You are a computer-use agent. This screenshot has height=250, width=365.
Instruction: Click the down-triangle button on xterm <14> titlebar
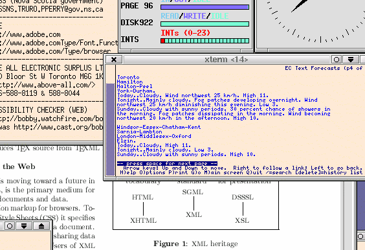pyautogui.click(x=351, y=60)
